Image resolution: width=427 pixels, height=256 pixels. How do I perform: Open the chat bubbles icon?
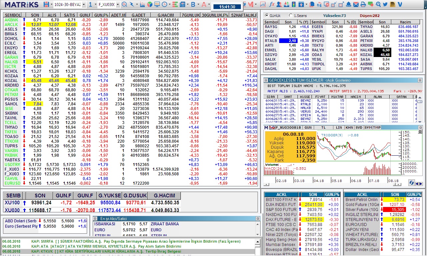click(x=371, y=4)
